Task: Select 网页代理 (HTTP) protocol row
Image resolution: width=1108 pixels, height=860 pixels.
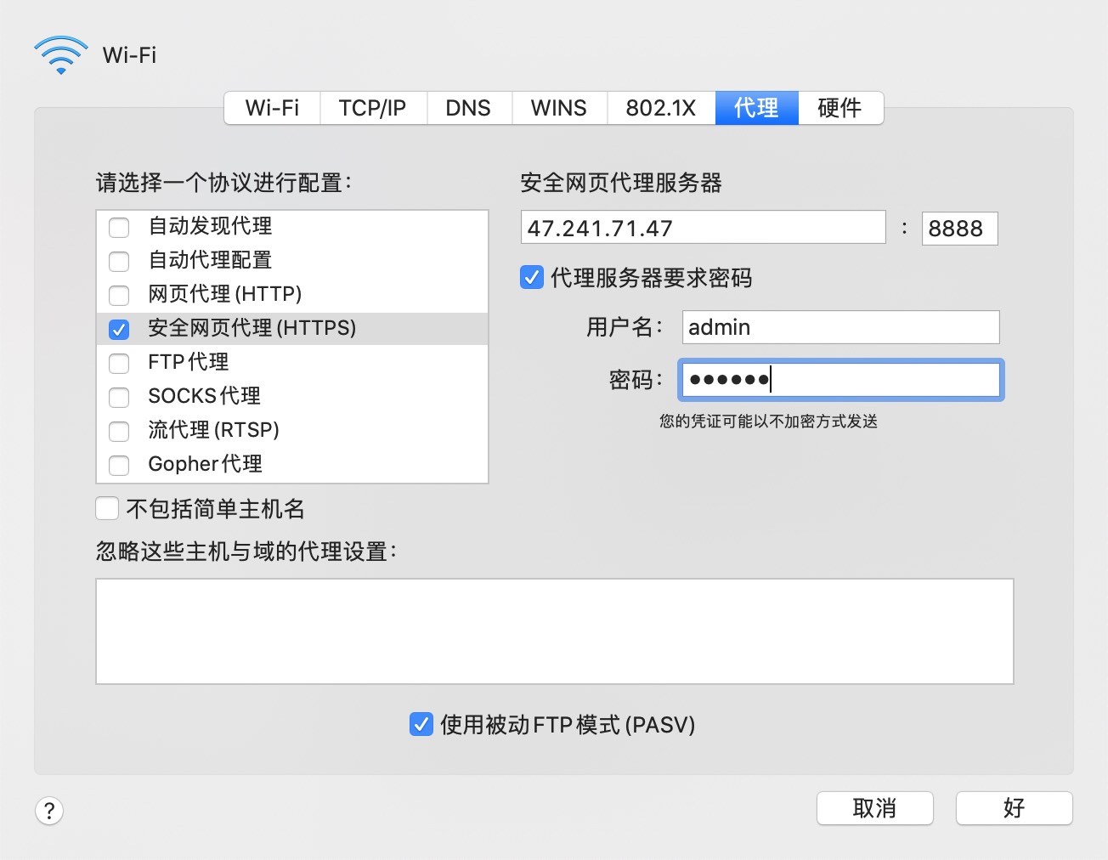Action: (292, 294)
